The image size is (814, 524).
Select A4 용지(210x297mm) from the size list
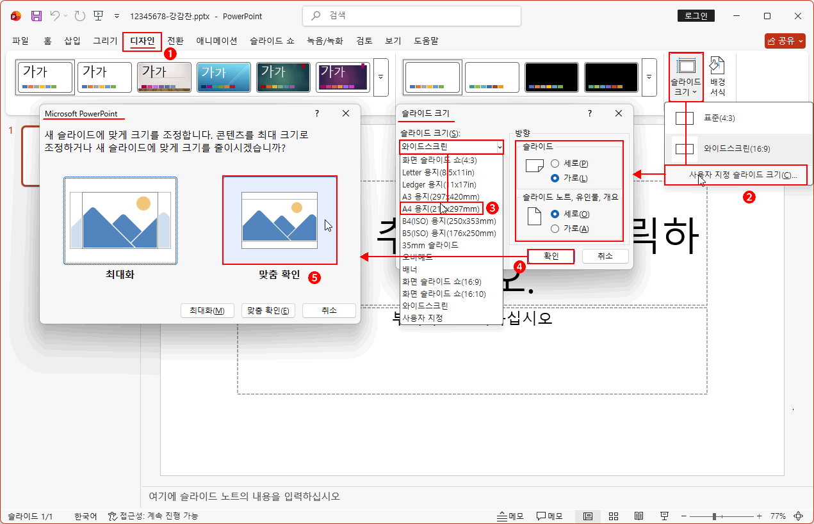[x=442, y=208]
